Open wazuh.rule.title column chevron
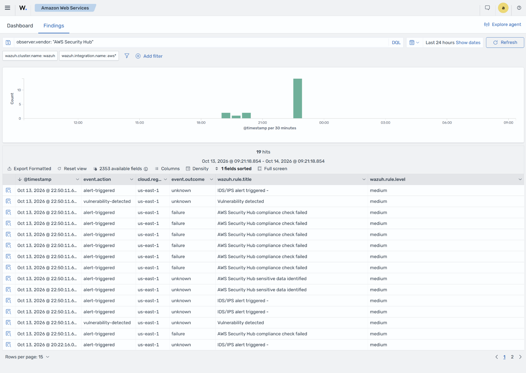526x373 pixels. click(364, 179)
